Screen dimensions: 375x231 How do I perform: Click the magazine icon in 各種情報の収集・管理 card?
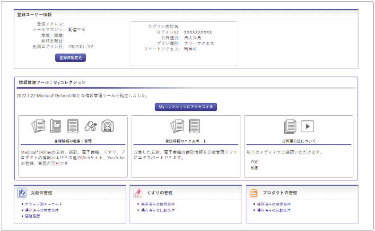[x=56, y=127]
